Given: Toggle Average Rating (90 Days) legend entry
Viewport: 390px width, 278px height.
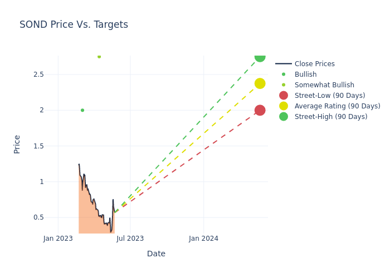Looking at the screenshot, I should [x=337, y=106].
